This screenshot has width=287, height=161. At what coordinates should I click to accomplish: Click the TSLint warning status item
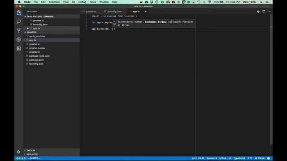tap(260, 158)
